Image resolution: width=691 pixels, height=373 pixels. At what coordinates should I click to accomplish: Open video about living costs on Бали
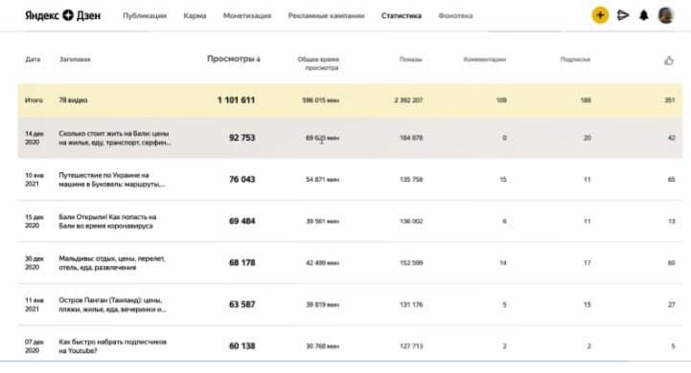pos(115,138)
